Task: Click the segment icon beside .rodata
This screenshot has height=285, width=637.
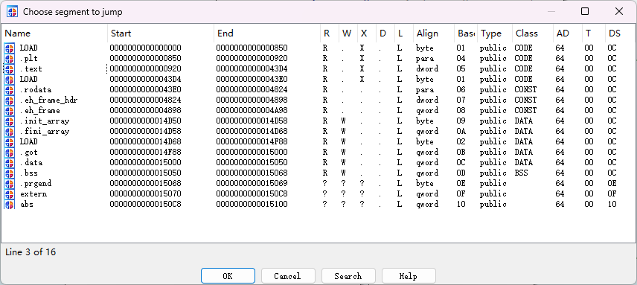Action: tap(10, 90)
